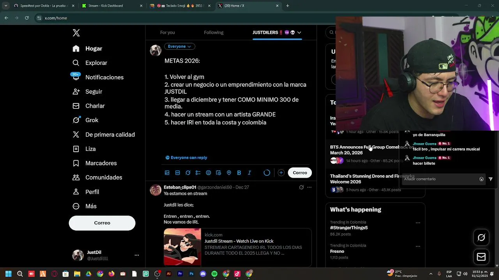Show hidden system tray icons
Screen dimensions: 499x280
tap(431, 274)
